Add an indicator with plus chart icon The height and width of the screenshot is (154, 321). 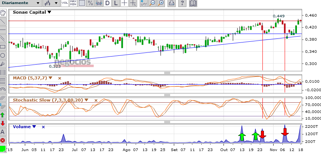click(144, 3)
